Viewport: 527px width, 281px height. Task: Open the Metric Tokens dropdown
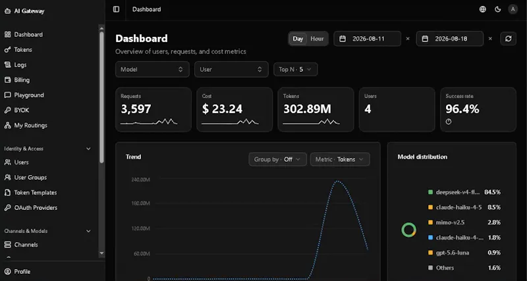tap(340, 159)
